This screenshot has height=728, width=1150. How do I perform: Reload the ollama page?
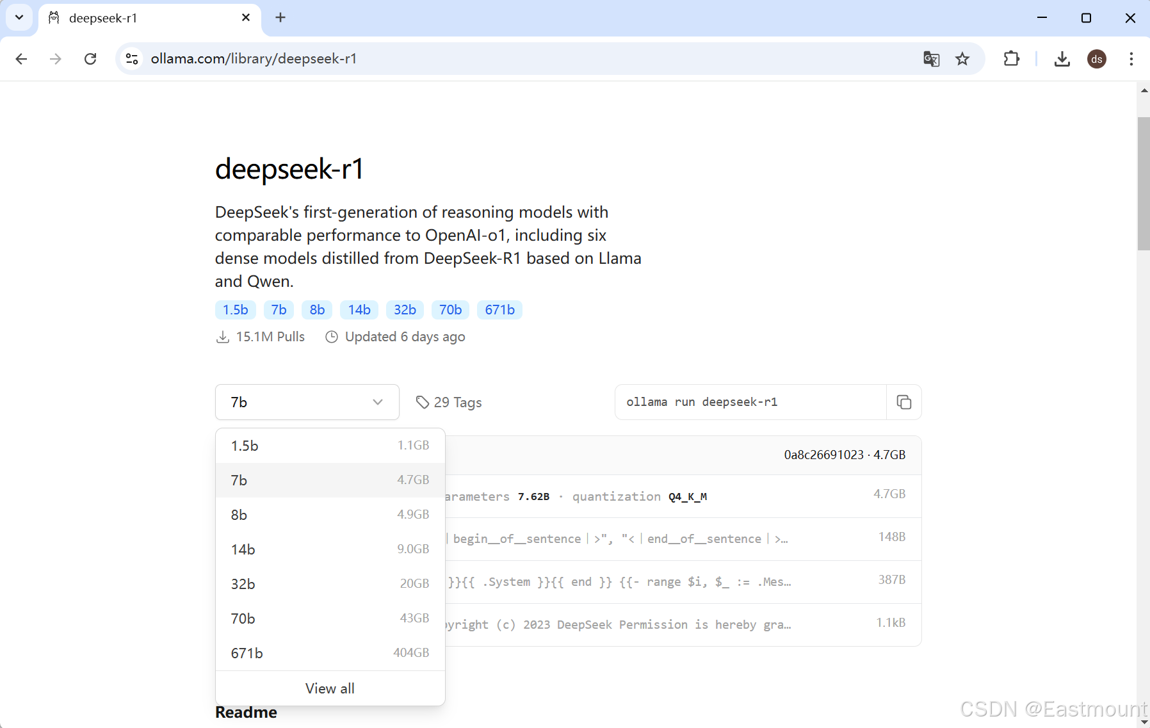90,59
